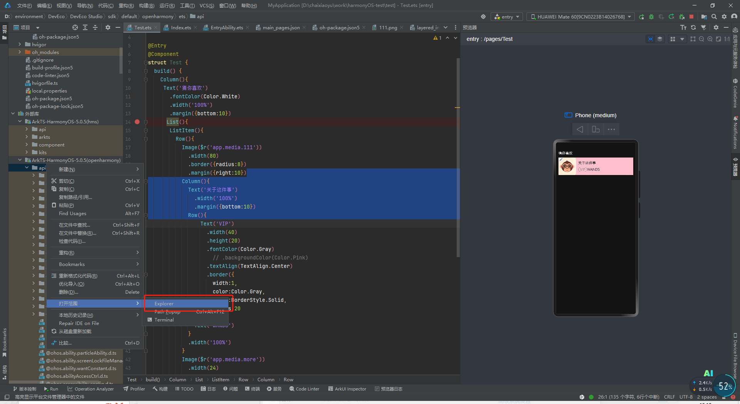Viewport: 740px width, 404px height.
Task: Choose Explorer in the submenu
Action: 187,304
